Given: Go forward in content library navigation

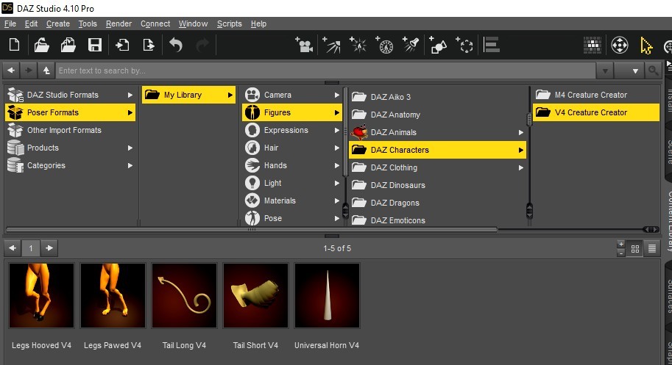Looking at the screenshot, I should [29, 70].
